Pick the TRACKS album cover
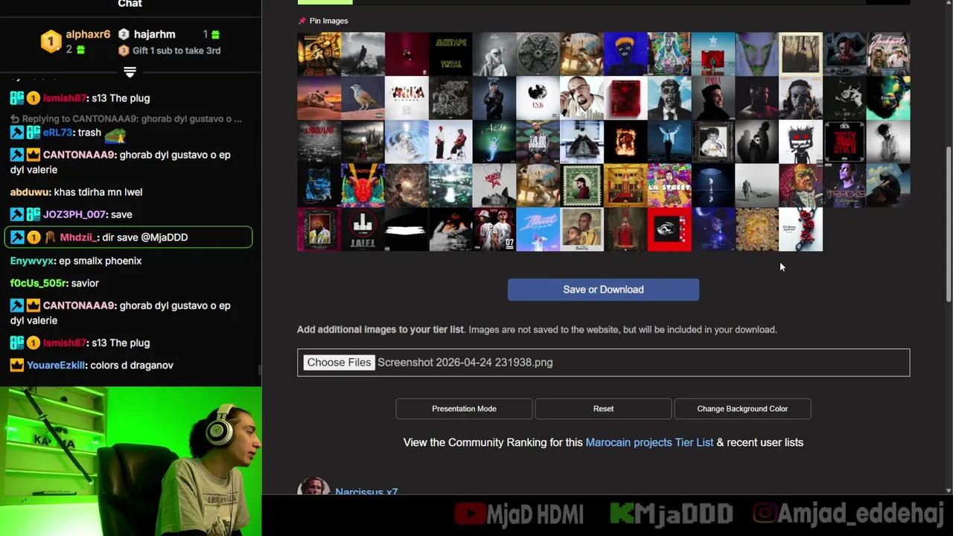This screenshot has width=953, height=536. [845, 186]
